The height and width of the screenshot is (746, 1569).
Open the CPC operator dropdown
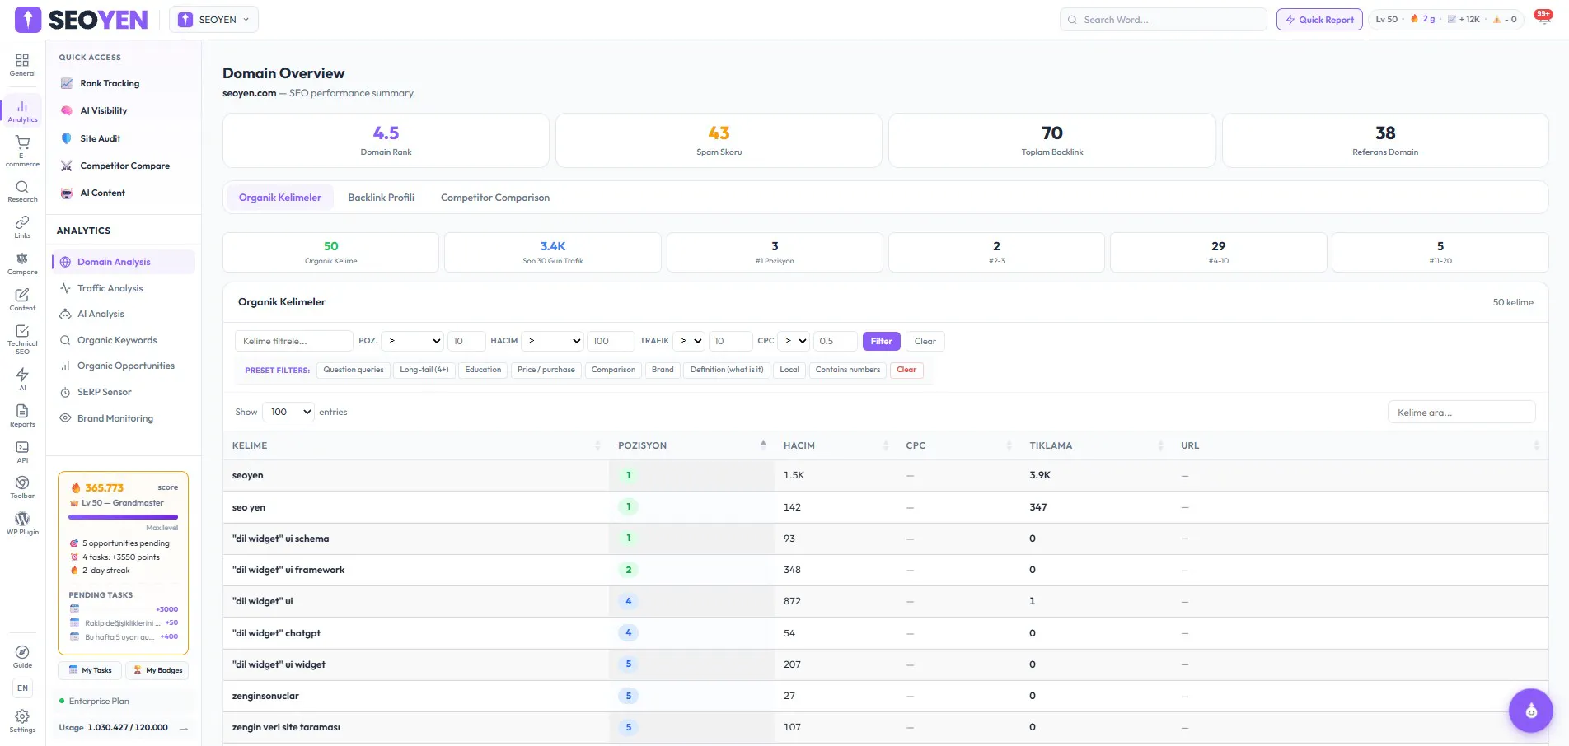[x=794, y=341]
